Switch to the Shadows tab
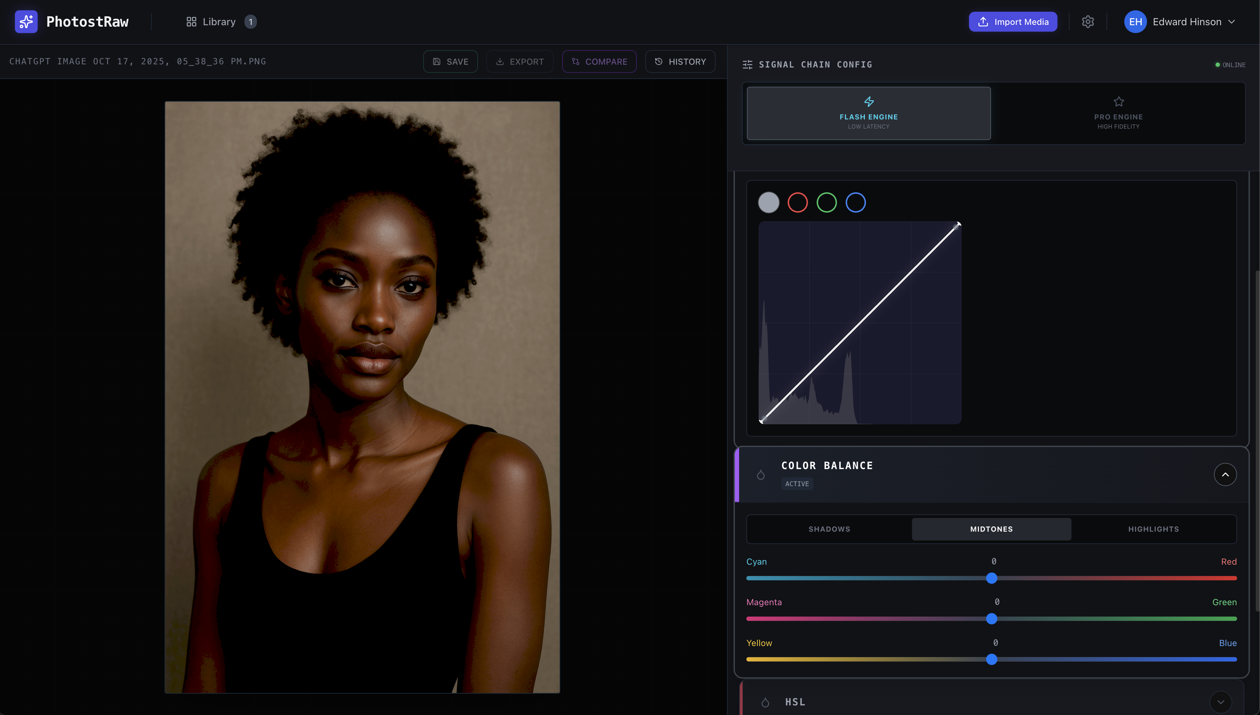 [x=829, y=529]
